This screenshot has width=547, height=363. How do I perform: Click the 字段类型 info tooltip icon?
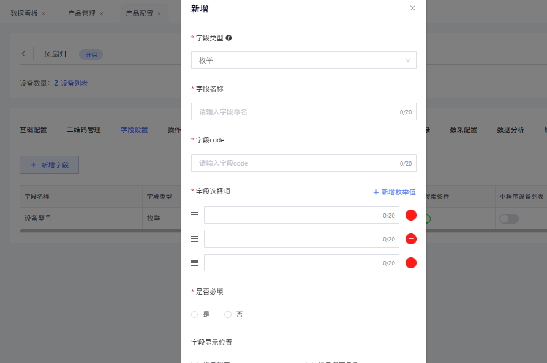pos(228,37)
